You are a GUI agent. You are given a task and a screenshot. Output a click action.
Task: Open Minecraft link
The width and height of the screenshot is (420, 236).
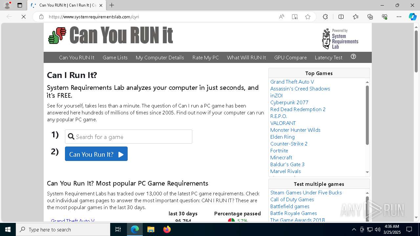coord(281,157)
